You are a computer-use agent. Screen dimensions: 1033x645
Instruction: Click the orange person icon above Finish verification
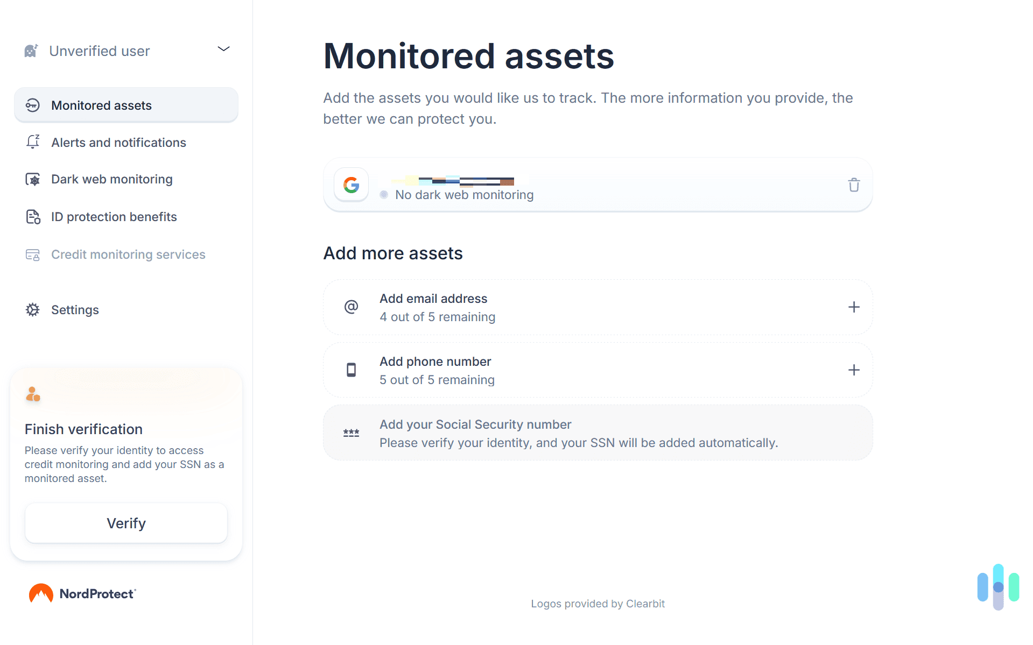point(33,394)
